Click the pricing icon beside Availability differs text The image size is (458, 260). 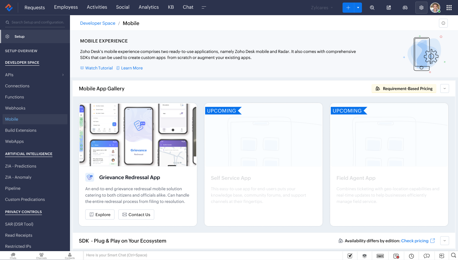(341, 241)
